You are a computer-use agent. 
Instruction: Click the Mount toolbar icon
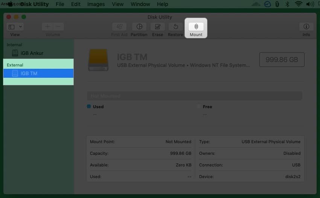[x=196, y=26]
